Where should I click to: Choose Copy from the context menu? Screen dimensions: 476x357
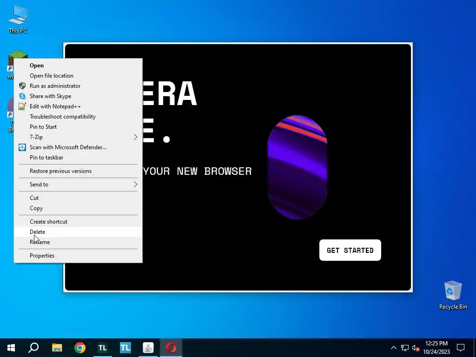pyautogui.click(x=78, y=208)
